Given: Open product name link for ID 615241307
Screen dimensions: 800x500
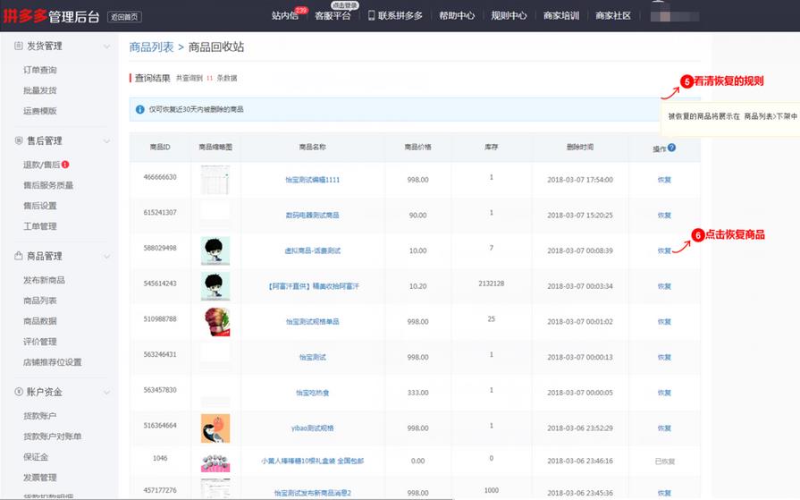Looking at the screenshot, I should [312, 215].
